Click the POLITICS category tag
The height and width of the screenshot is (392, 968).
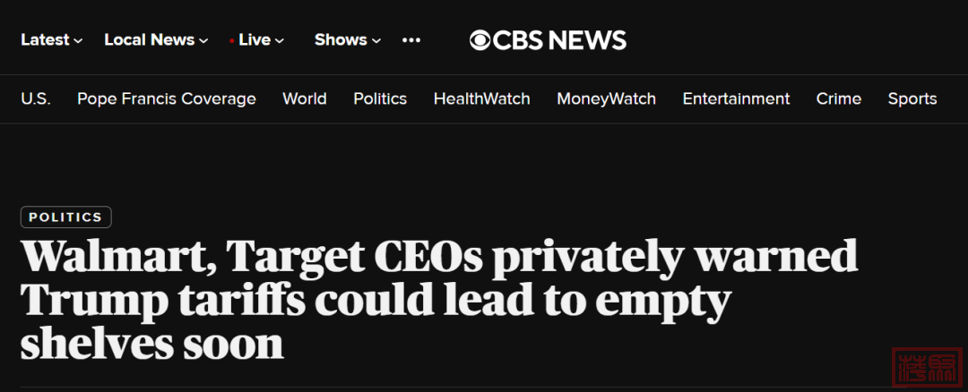(66, 217)
